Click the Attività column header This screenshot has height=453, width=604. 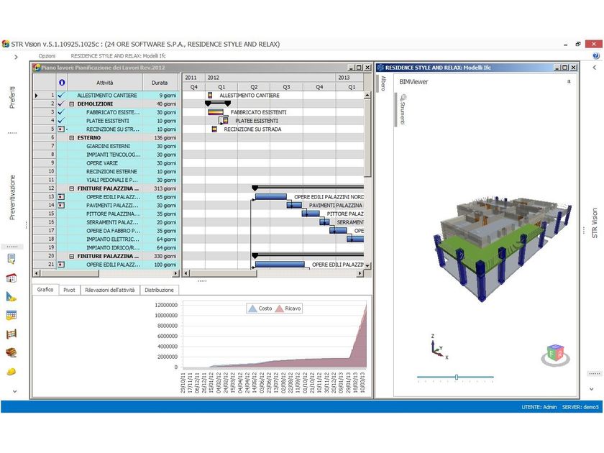tap(105, 83)
